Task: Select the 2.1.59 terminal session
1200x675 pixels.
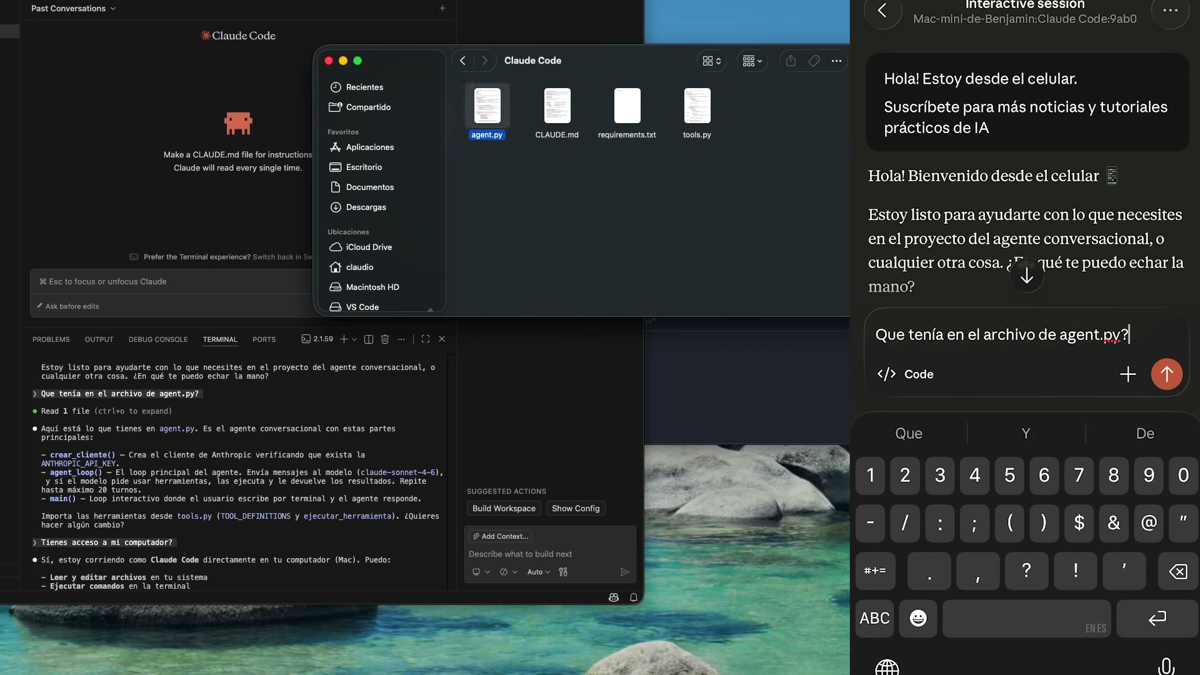Action: pyautogui.click(x=317, y=339)
